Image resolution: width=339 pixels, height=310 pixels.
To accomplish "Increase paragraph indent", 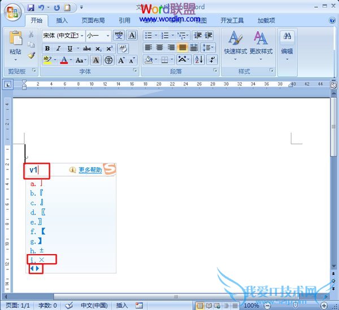I will 208,35.
